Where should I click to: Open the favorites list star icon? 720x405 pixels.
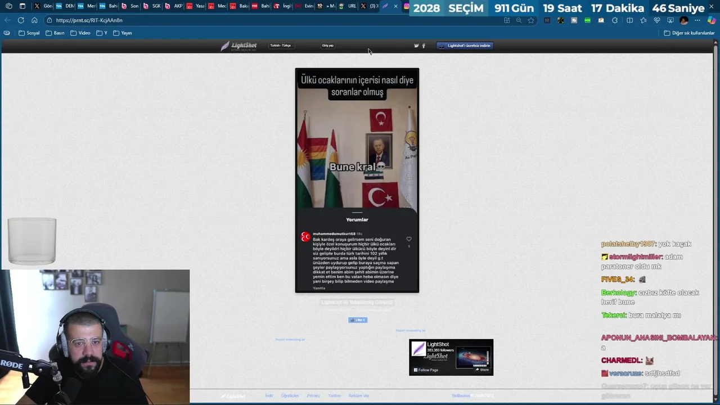(x=643, y=20)
